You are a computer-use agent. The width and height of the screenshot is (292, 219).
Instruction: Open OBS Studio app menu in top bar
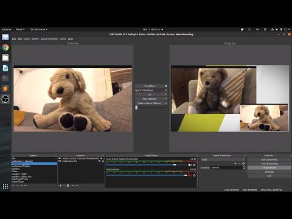point(38,29)
